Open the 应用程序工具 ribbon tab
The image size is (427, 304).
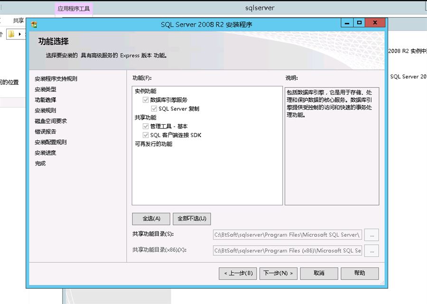74,8
